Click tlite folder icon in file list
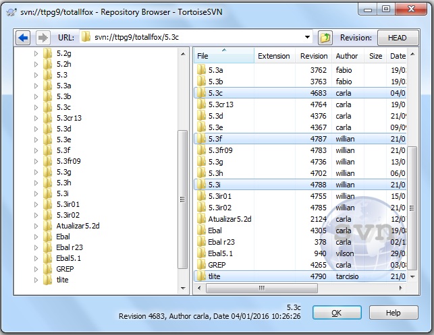Image resolution: width=434 pixels, height=335 pixels. pyautogui.click(x=201, y=276)
